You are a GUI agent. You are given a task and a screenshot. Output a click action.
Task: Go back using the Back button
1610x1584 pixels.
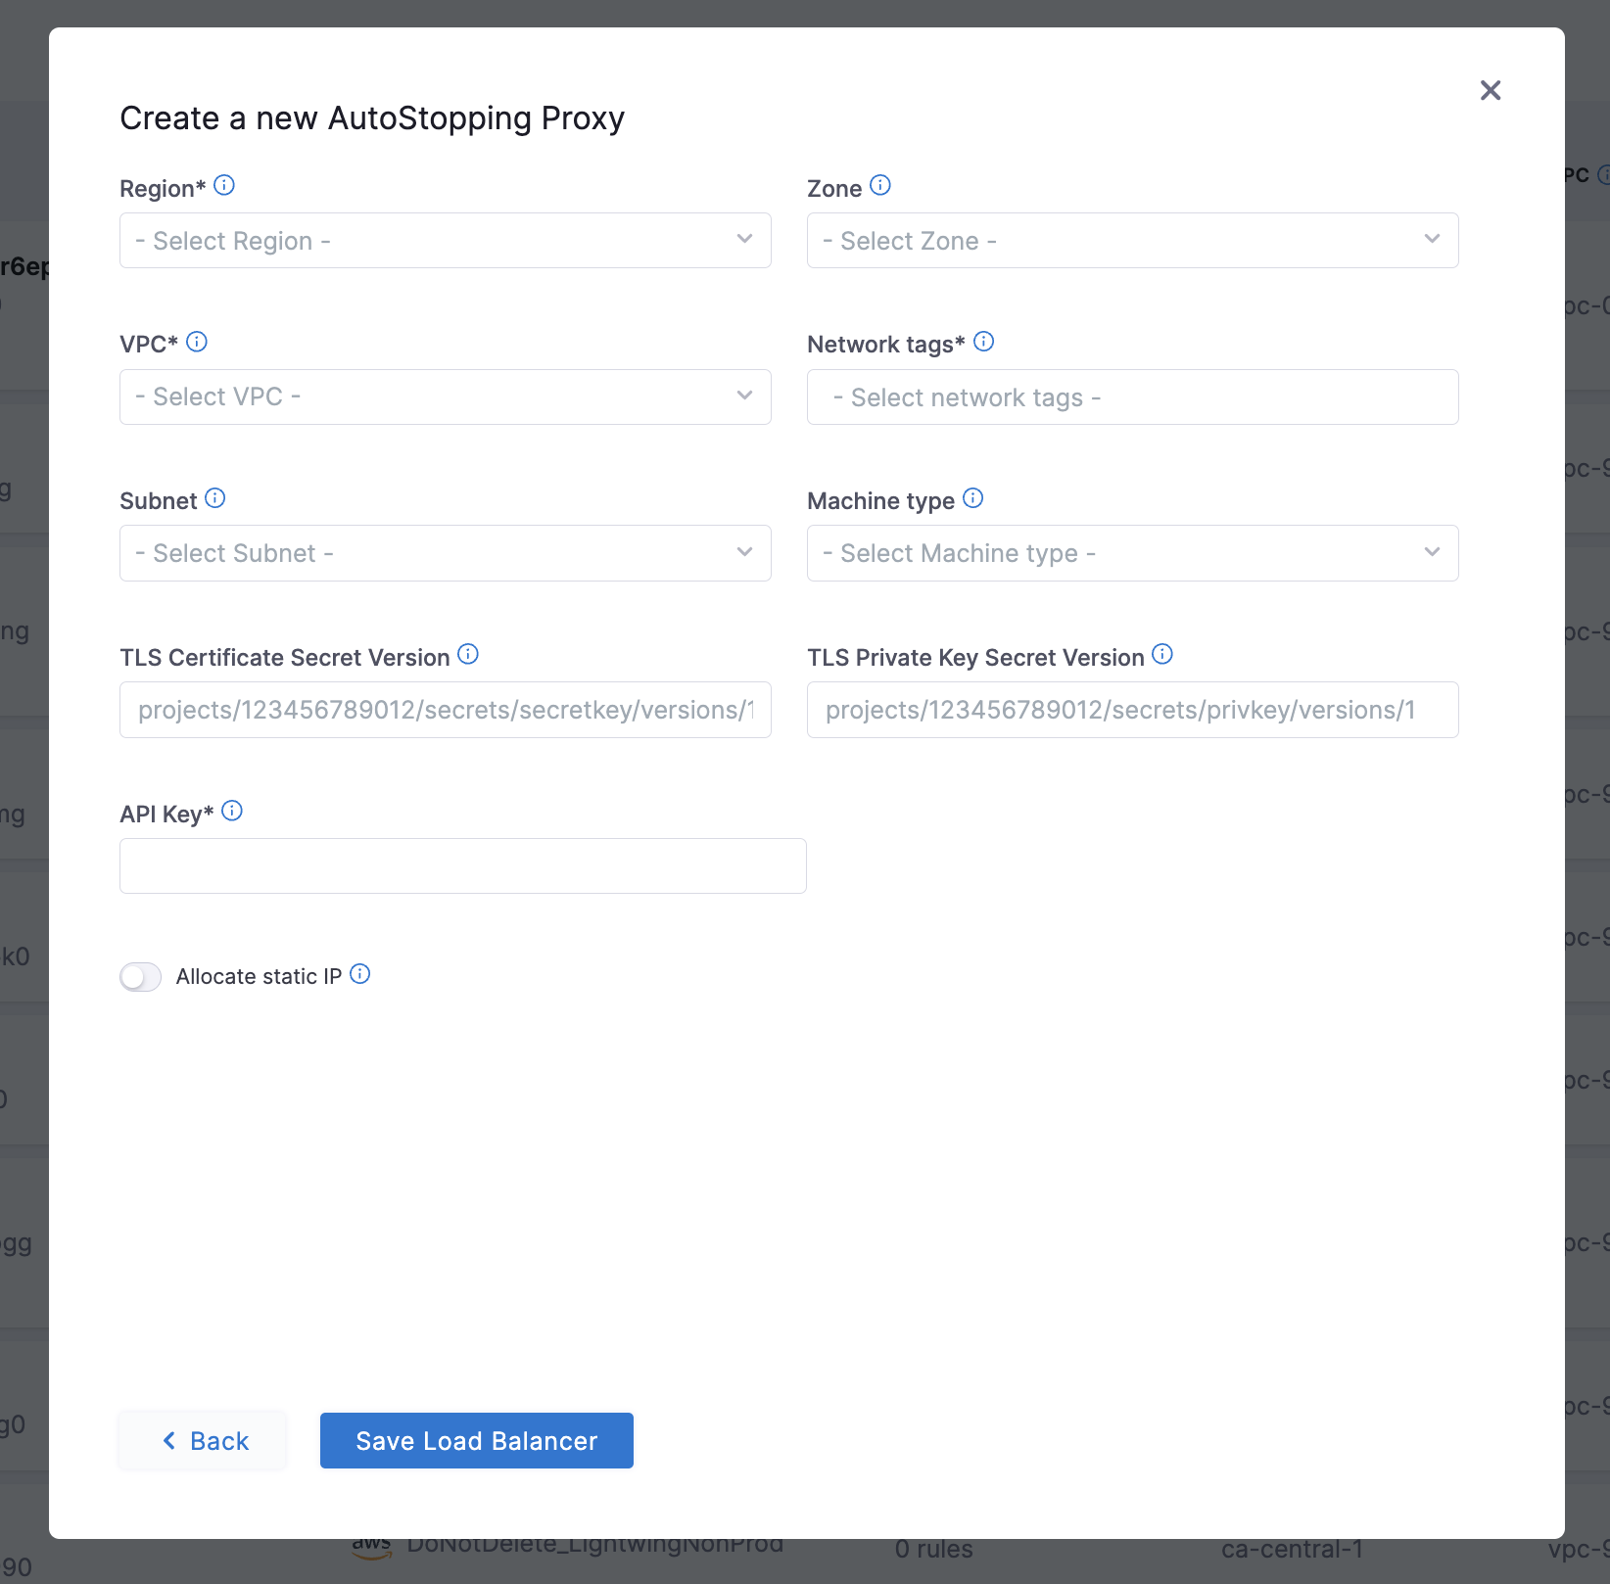[x=203, y=1440]
